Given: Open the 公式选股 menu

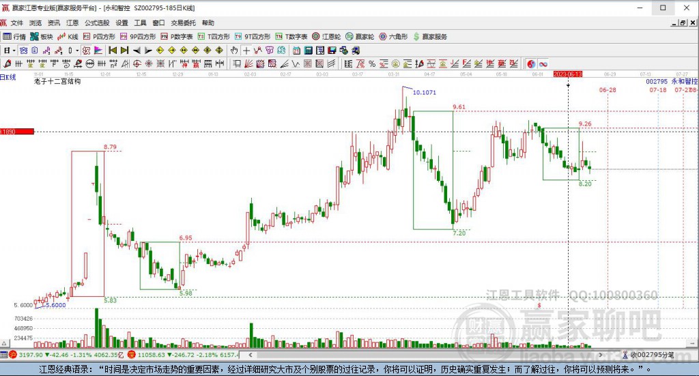Looking at the screenshot, I should click(x=97, y=23).
